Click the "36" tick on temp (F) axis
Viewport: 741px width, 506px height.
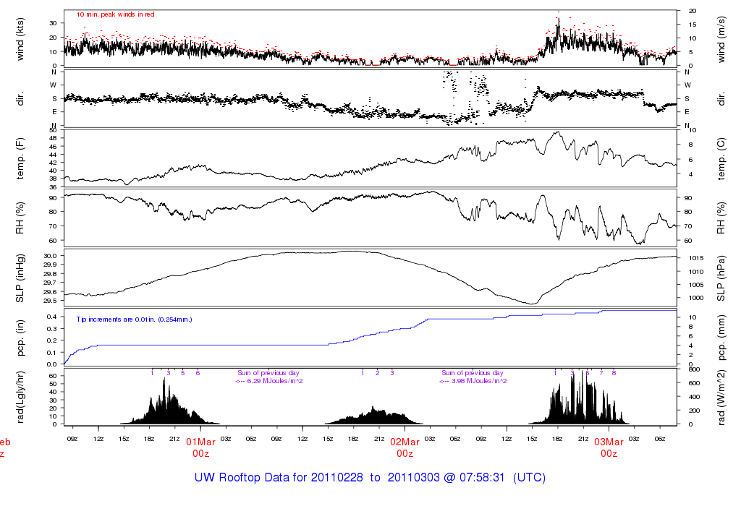pyautogui.click(x=53, y=187)
